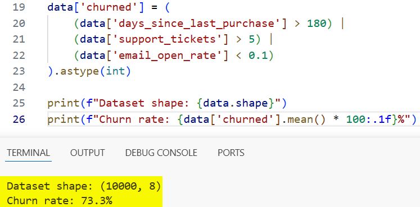
Task: Click line number 23 in gutter
Action: 19,71
